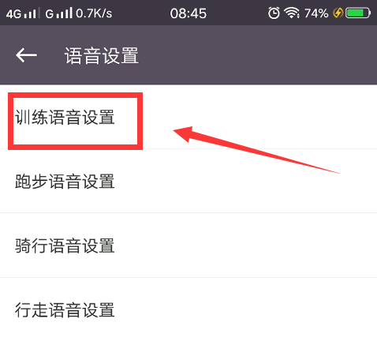Viewport: 377px width, 341px height.
Task: Choose 行走语音设置 walking voice option
Action: tap(188, 309)
